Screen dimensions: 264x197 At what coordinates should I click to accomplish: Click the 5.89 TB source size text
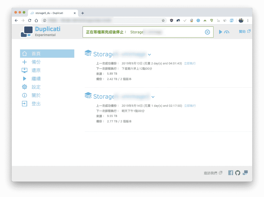[x=112, y=74]
